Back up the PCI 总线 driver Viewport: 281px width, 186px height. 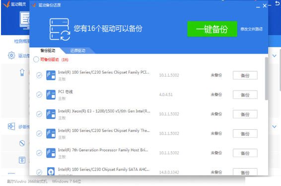245,95
